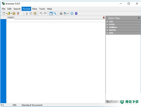Click the blue line number gutter

pyautogui.click(x=3, y=61)
